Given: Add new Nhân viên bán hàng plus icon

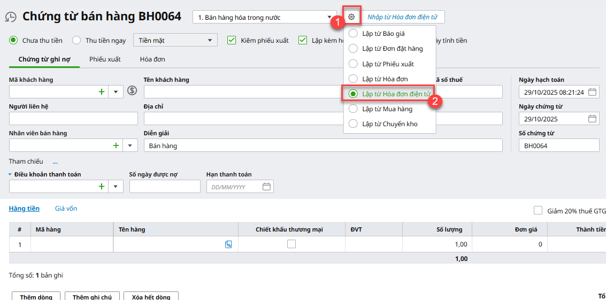Looking at the screenshot, I should 116,145.
